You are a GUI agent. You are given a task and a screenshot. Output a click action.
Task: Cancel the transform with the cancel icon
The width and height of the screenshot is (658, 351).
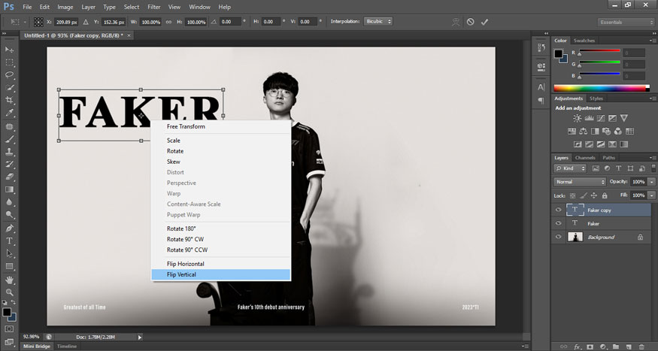click(471, 22)
